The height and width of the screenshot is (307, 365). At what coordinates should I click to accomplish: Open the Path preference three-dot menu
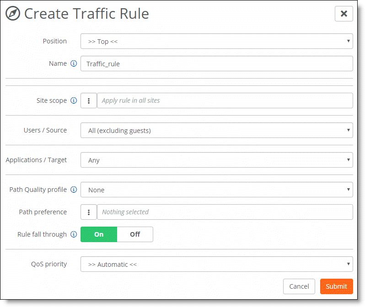(89, 212)
